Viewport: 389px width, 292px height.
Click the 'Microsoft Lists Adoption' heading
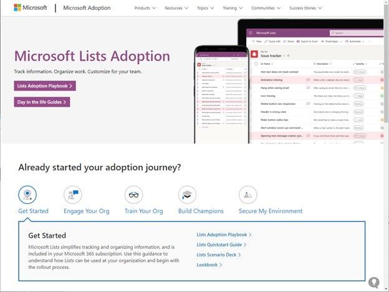click(x=92, y=56)
